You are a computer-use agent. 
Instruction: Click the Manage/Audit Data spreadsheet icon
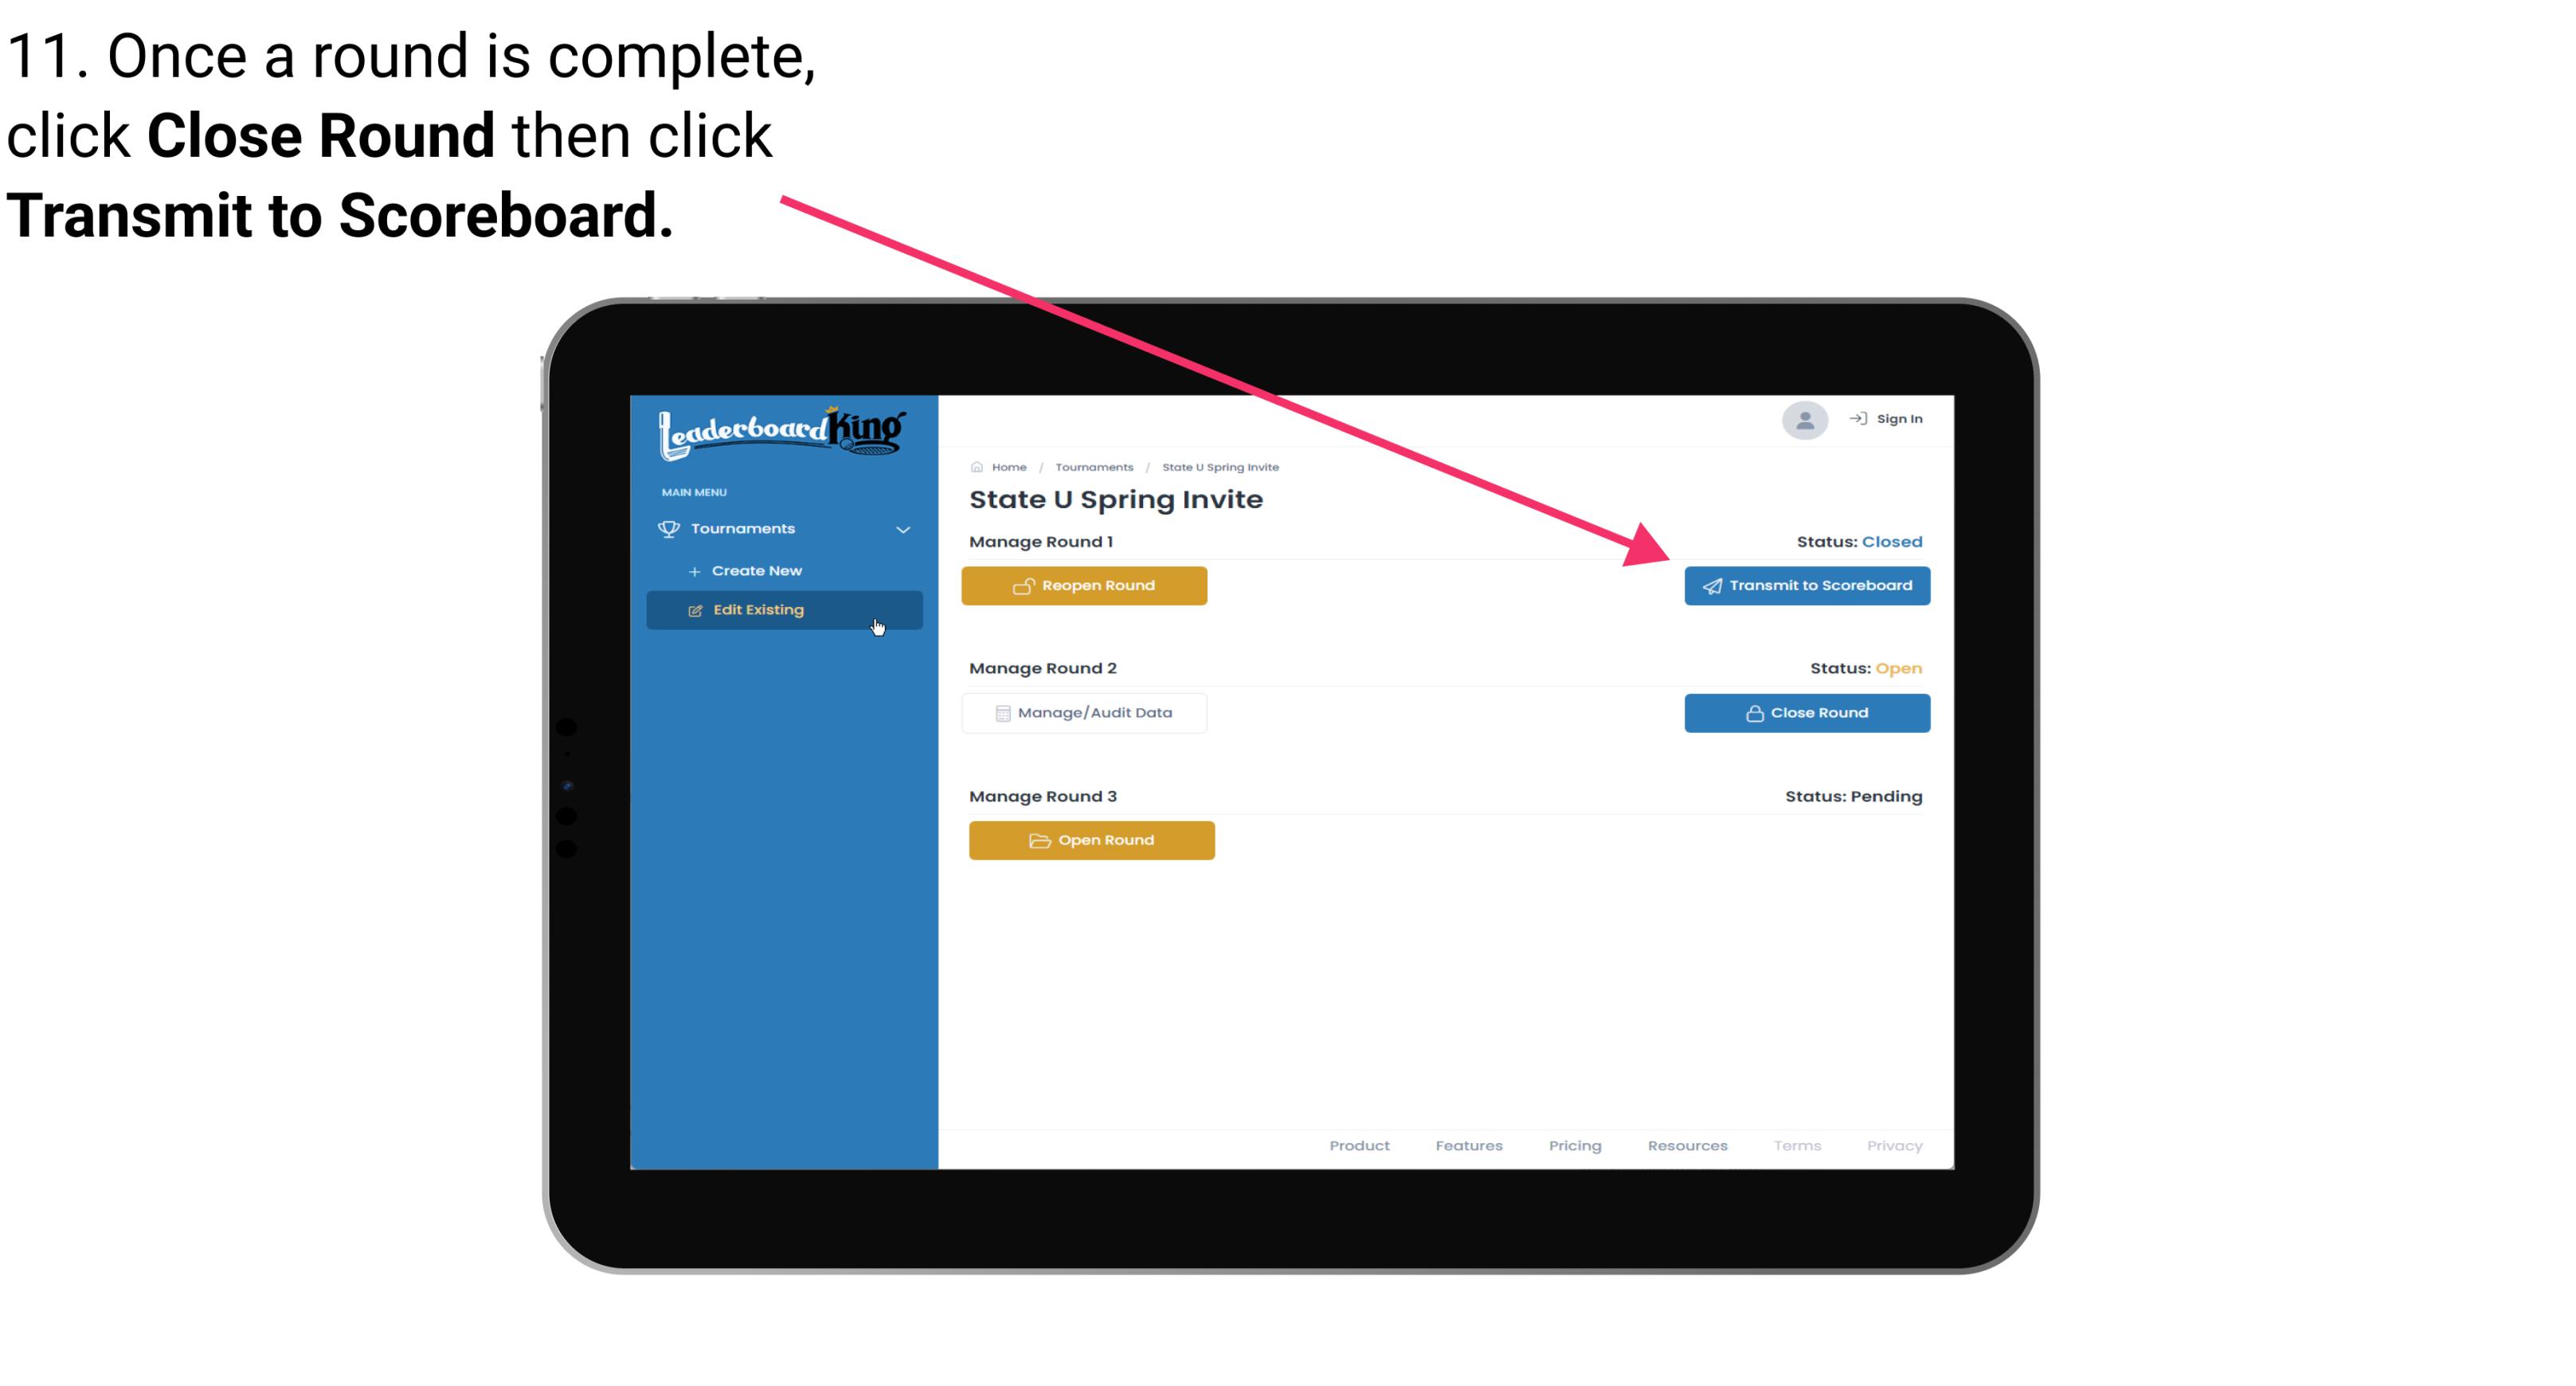[x=998, y=714]
